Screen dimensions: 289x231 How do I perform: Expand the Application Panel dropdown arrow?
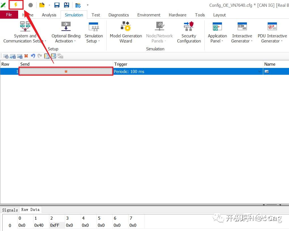click(x=222, y=41)
